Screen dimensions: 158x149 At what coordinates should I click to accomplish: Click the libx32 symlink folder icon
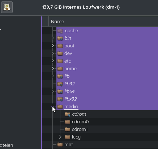coord(60,99)
